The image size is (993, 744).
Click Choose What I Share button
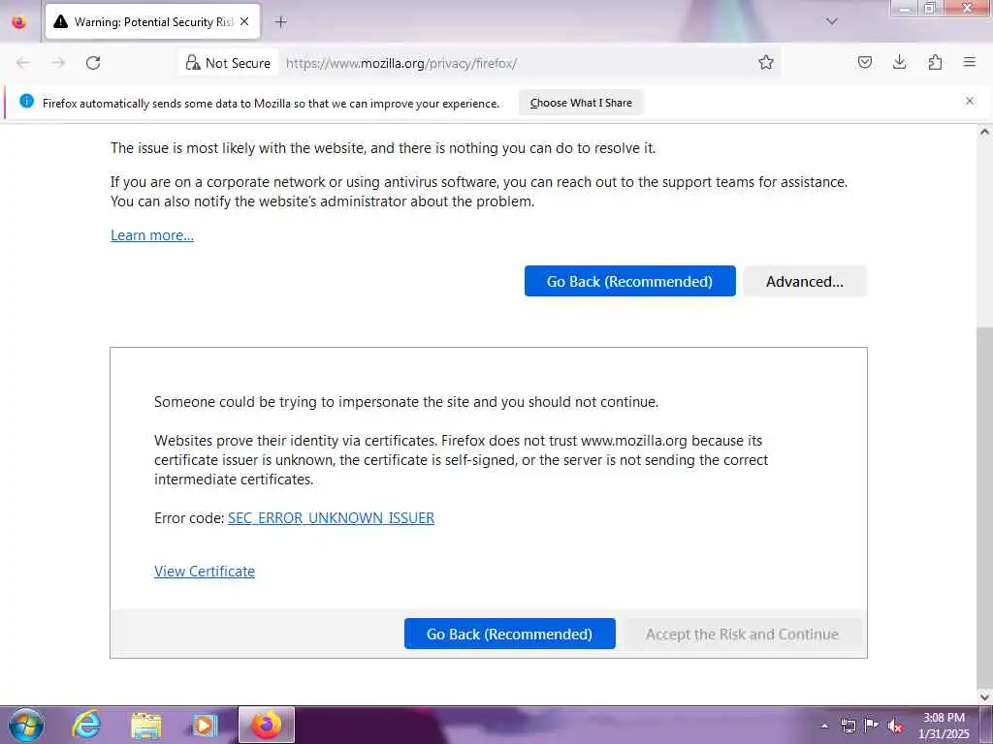click(581, 103)
